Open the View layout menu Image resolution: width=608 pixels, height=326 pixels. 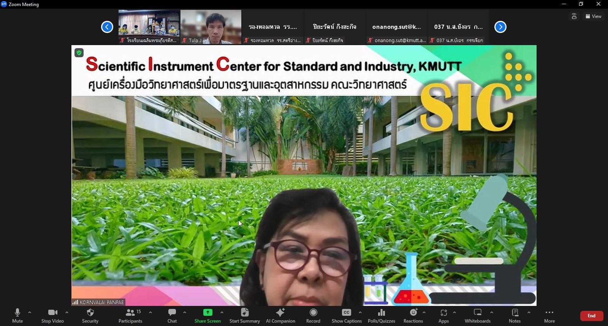(x=594, y=16)
